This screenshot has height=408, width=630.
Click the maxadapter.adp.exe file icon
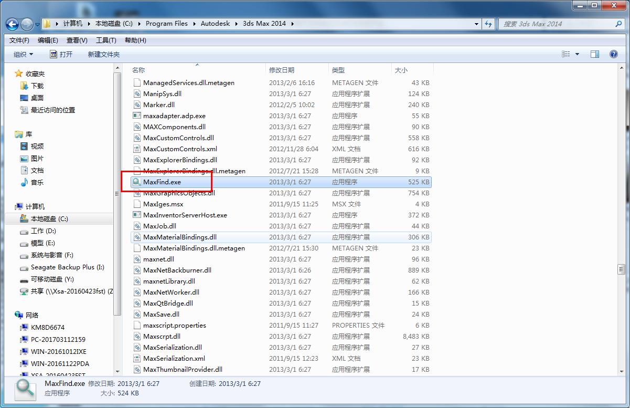click(137, 116)
